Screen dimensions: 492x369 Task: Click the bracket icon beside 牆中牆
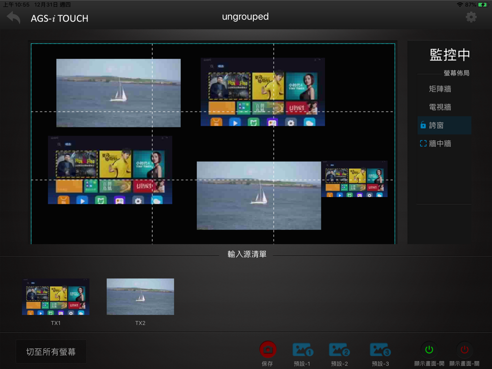[423, 143]
